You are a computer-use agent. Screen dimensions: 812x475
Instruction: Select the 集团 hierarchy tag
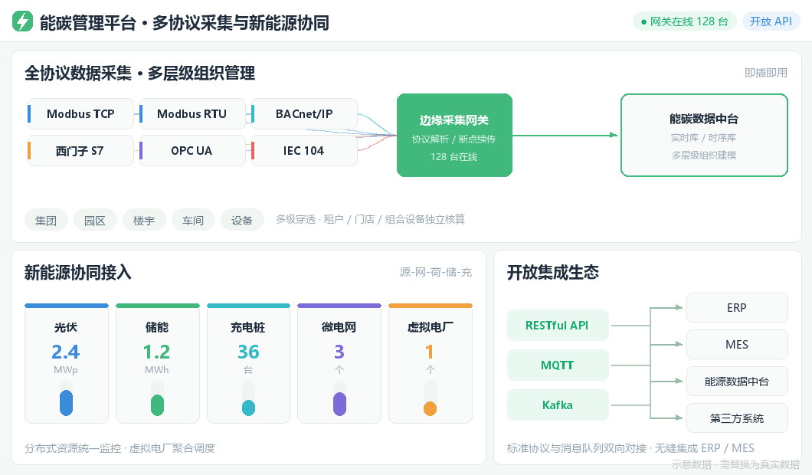(46, 220)
